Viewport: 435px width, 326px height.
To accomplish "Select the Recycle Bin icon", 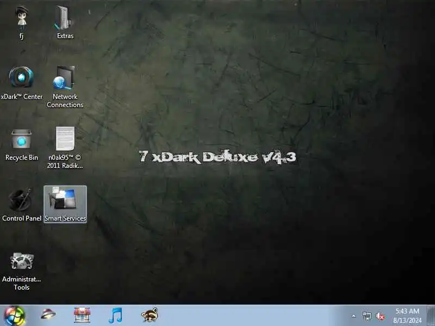I will pos(21,139).
